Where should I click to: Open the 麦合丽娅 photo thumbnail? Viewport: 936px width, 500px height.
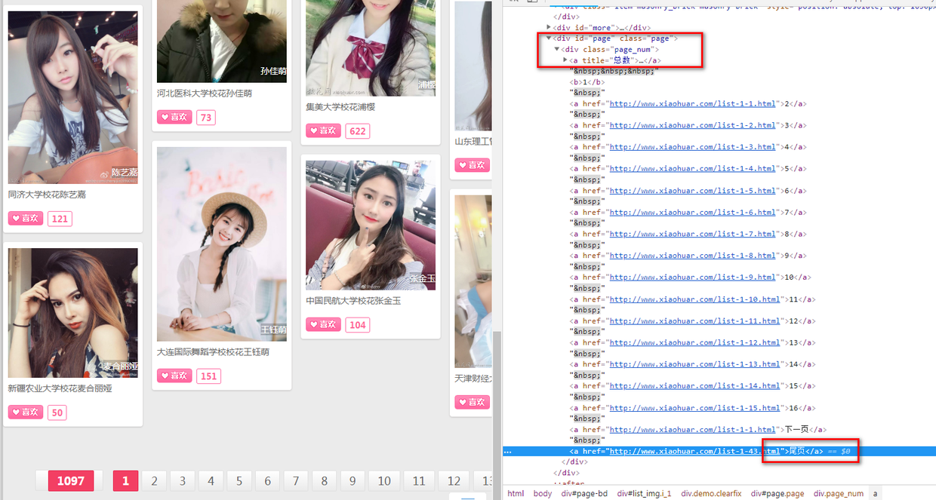click(73, 313)
